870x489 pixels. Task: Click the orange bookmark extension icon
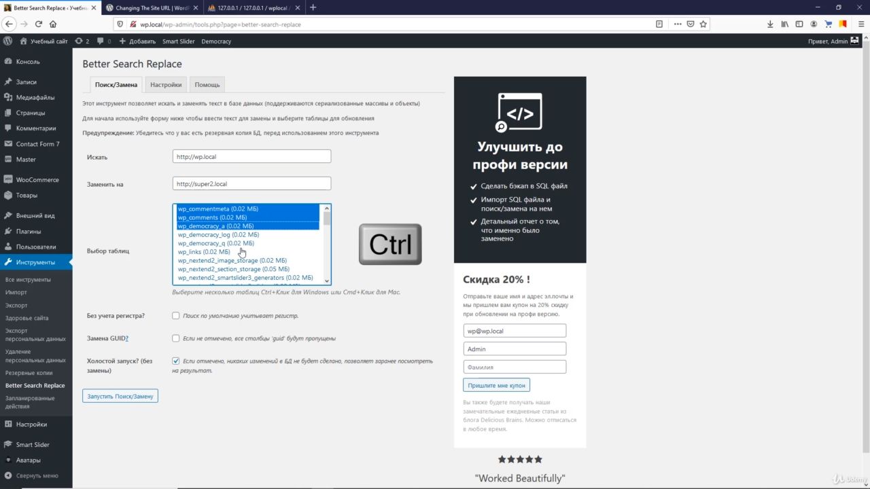click(x=843, y=24)
